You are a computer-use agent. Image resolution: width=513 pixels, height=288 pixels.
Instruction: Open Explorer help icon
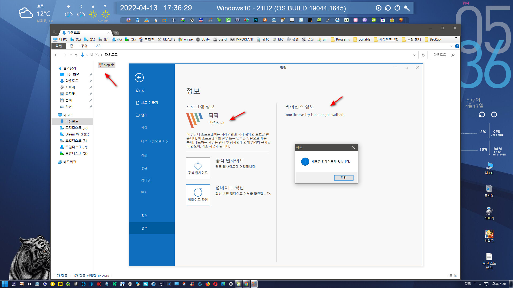457,46
